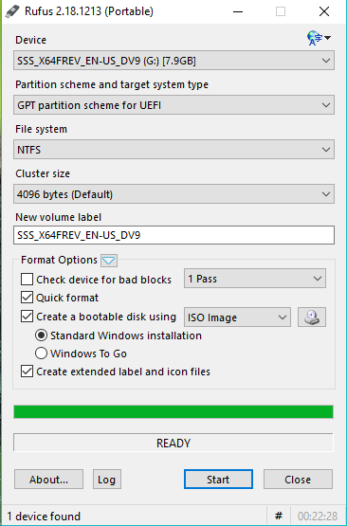
Task: Click the Rufus USB icon in title bar
Action: coord(12,11)
